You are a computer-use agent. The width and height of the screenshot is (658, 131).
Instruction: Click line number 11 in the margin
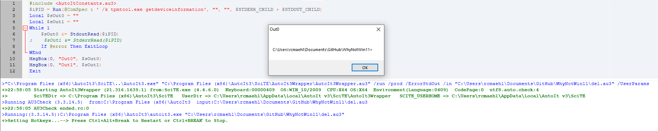[x=12, y=65]
